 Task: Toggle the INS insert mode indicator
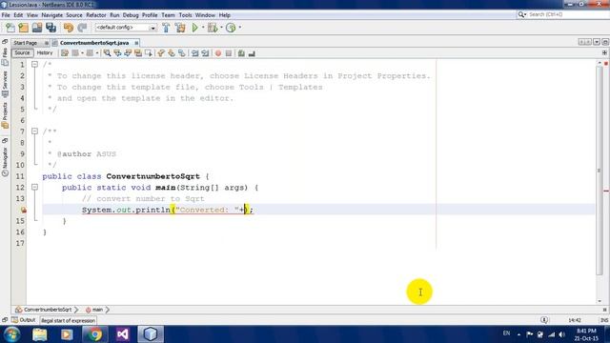coord(603,320)
